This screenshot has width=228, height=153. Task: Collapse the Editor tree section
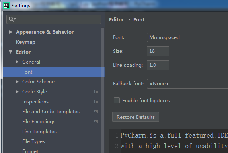(10, 52)
